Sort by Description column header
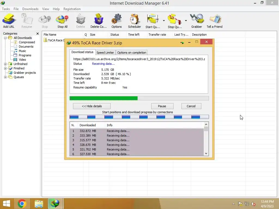This screenshot has height=209, width=279. coord(218,35)
